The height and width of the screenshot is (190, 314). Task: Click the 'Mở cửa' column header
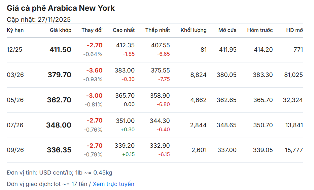click(x=227, y=30)
